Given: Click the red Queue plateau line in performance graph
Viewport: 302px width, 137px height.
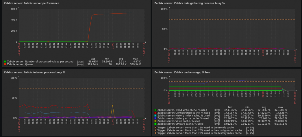Looking at the screenshot, I should 112,14.
